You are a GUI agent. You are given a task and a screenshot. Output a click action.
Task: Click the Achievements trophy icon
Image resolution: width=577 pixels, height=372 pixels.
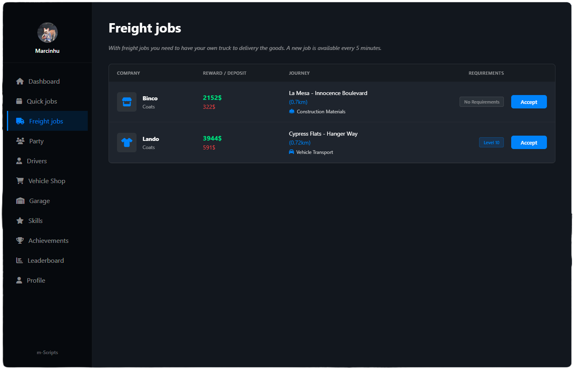coord(20,240)
